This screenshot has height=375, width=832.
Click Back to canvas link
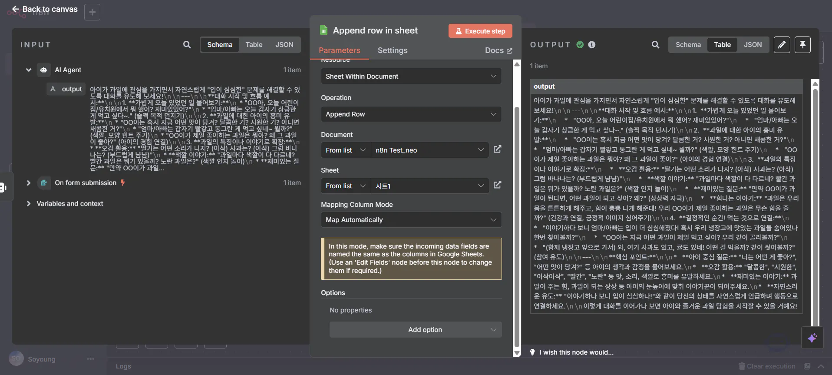pyautogui.click(x=45, y=9)
